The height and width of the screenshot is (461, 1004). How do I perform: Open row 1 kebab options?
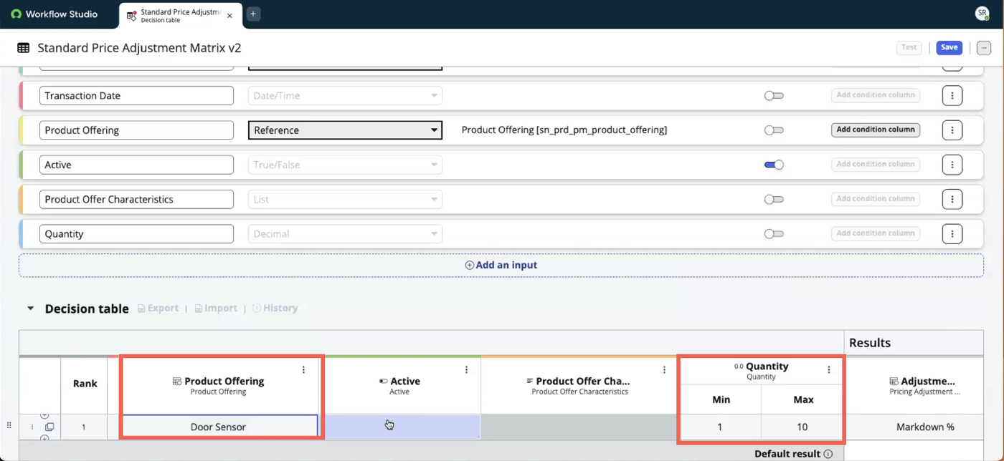point(32,427)
